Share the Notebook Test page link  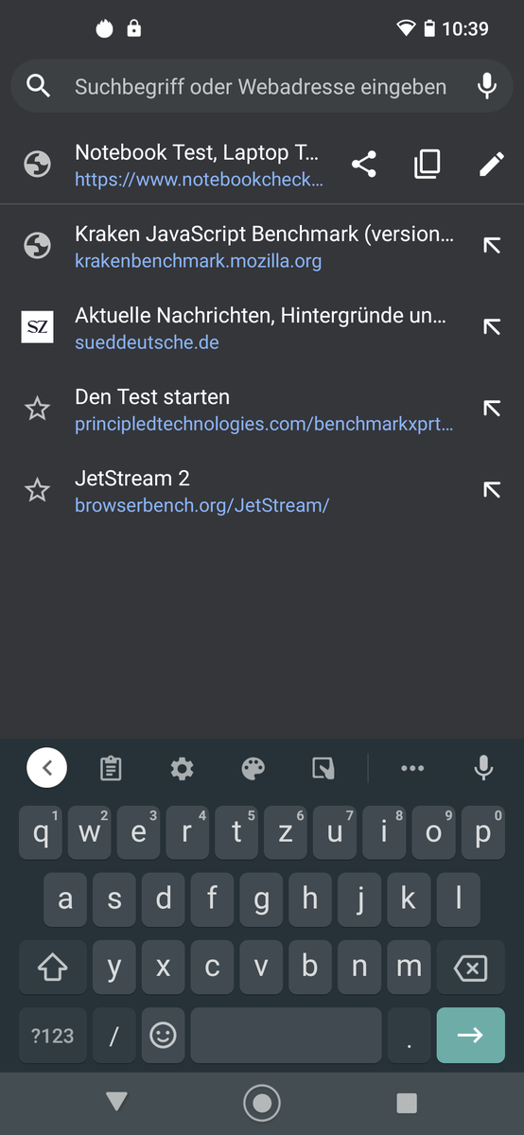(364, 165)
